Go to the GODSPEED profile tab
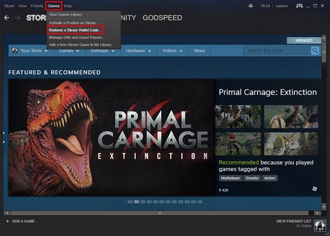330x236 pixels. tap(162, 18)
